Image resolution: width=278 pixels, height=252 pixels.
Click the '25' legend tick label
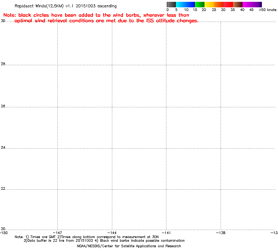[x=214, y=10]
